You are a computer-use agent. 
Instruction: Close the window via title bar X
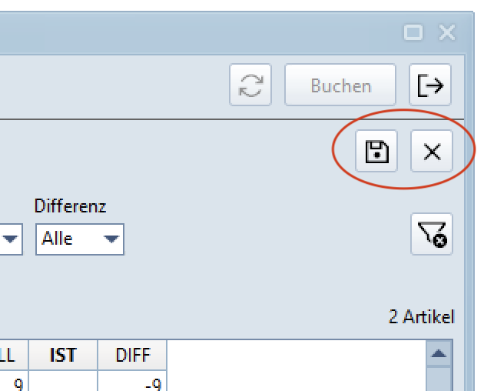pos(447,32)
